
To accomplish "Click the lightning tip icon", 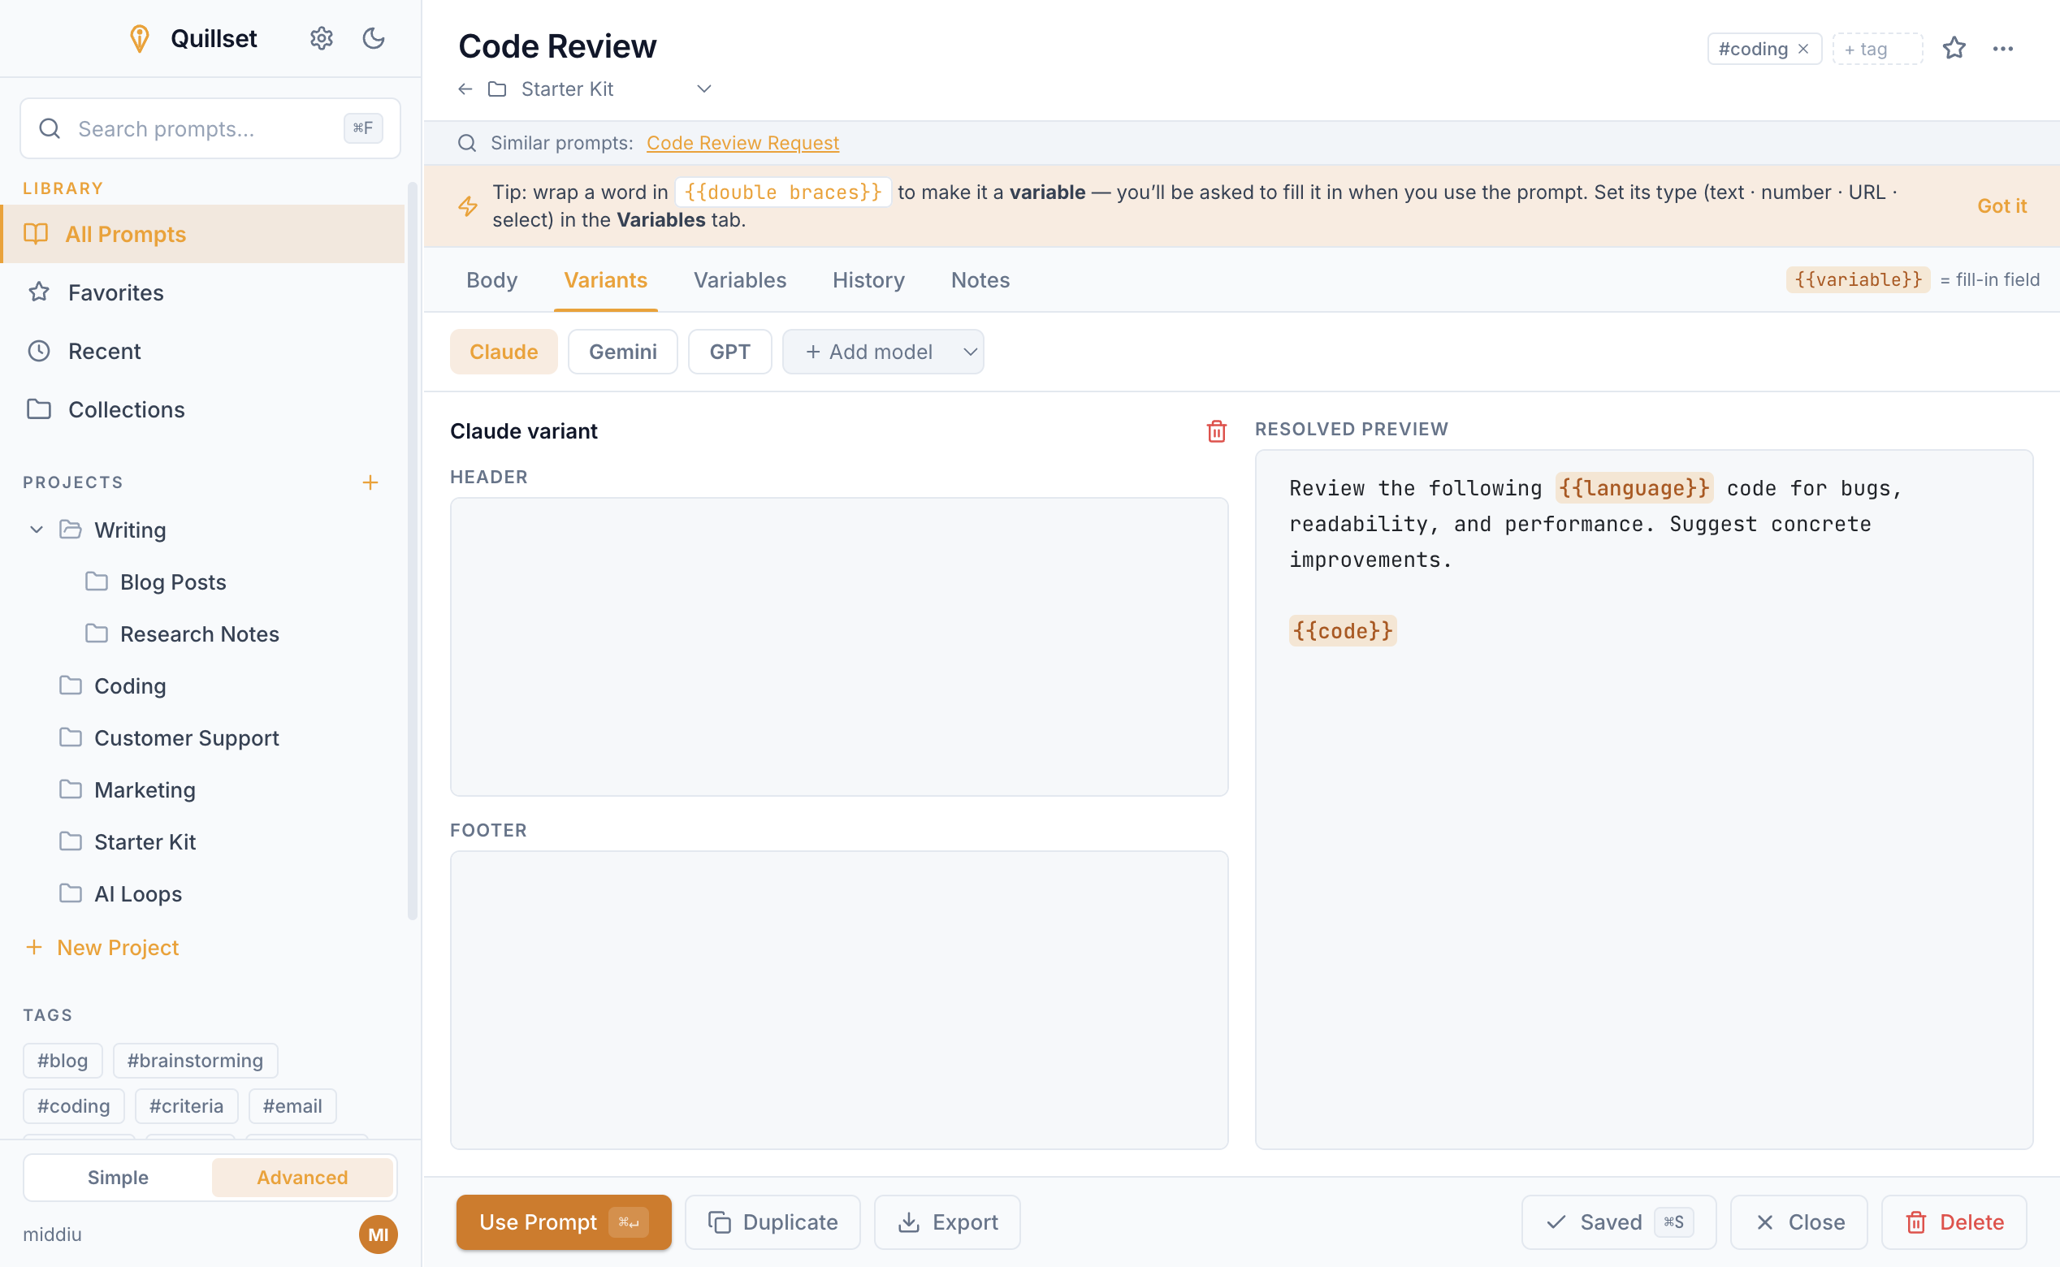I will tap(468, 206).
